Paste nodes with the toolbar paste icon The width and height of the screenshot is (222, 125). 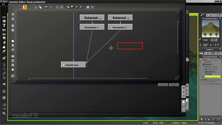click(x=40, y=7)
